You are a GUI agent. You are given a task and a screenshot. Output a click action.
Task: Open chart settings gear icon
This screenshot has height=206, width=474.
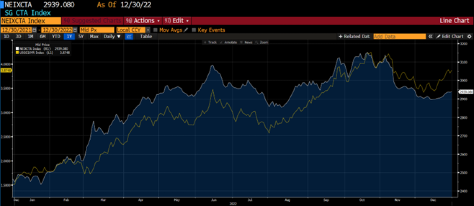[469, 37]
